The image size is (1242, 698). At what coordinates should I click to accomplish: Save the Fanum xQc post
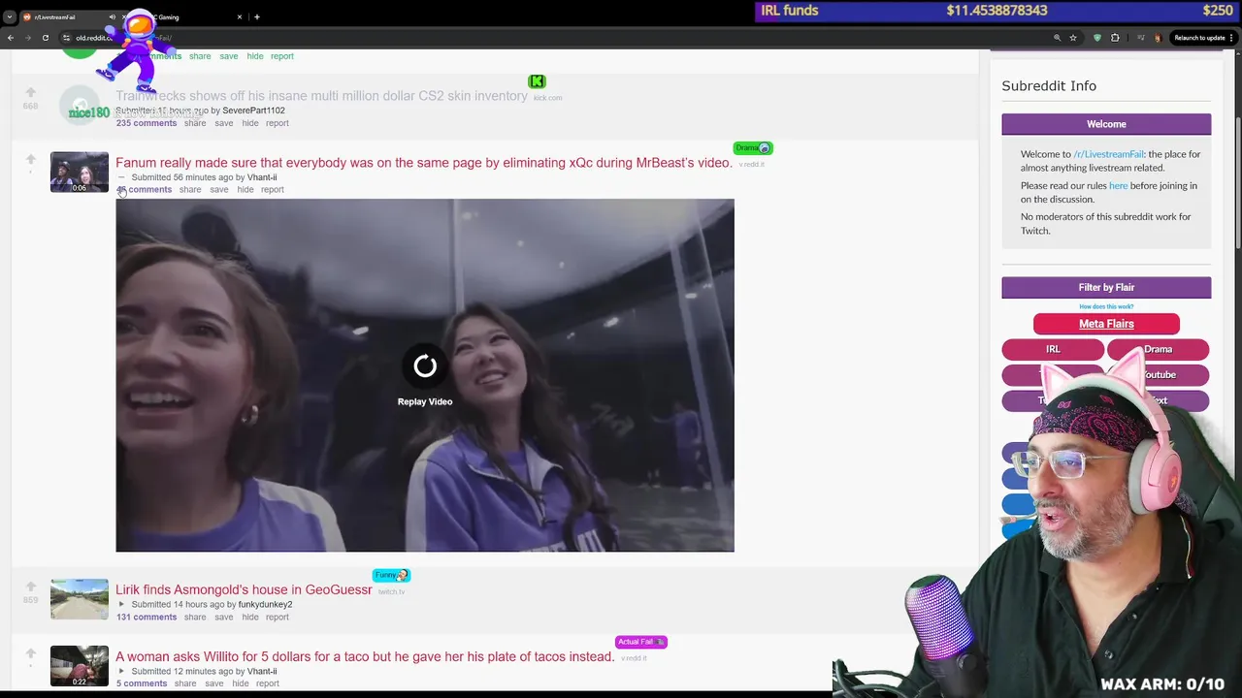click(x=219, y=190)
